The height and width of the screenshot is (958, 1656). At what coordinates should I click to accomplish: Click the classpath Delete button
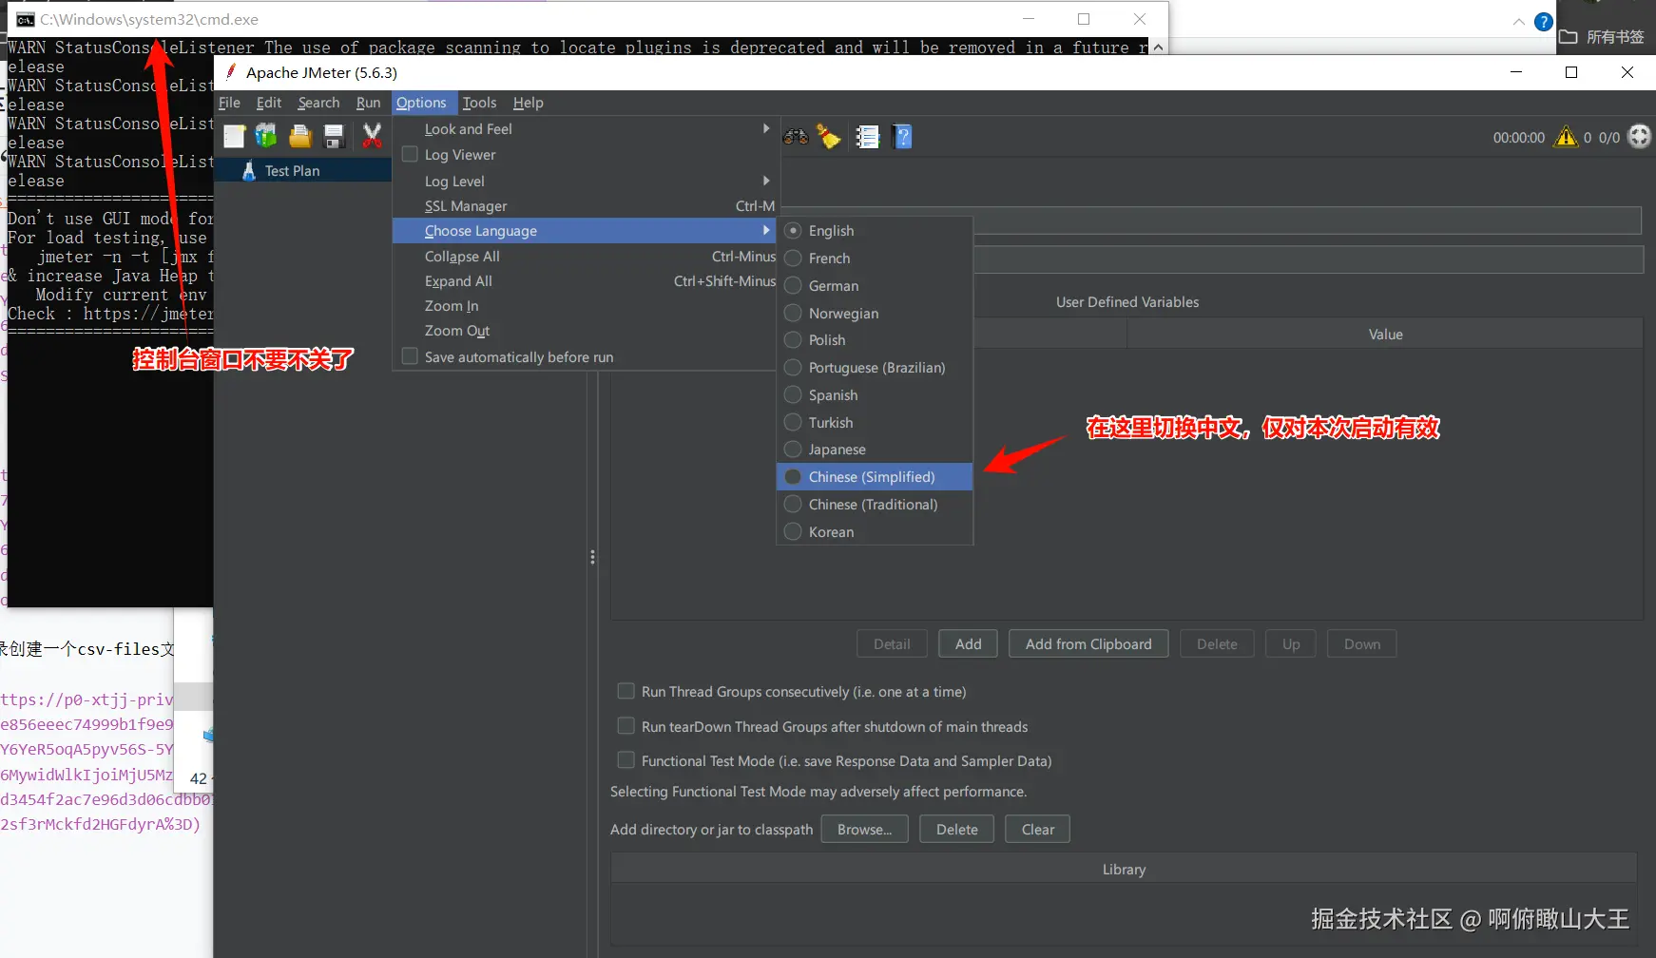(x=956, y=830)
